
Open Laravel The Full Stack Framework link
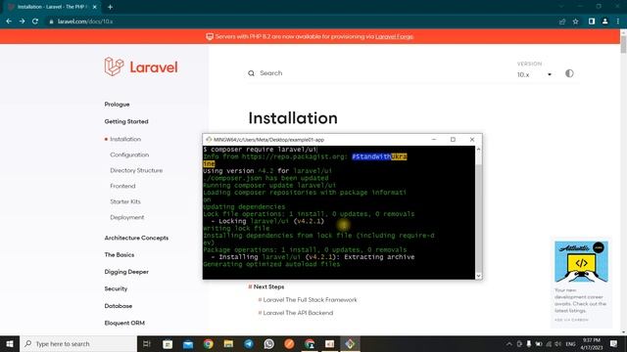pos(310,300)
